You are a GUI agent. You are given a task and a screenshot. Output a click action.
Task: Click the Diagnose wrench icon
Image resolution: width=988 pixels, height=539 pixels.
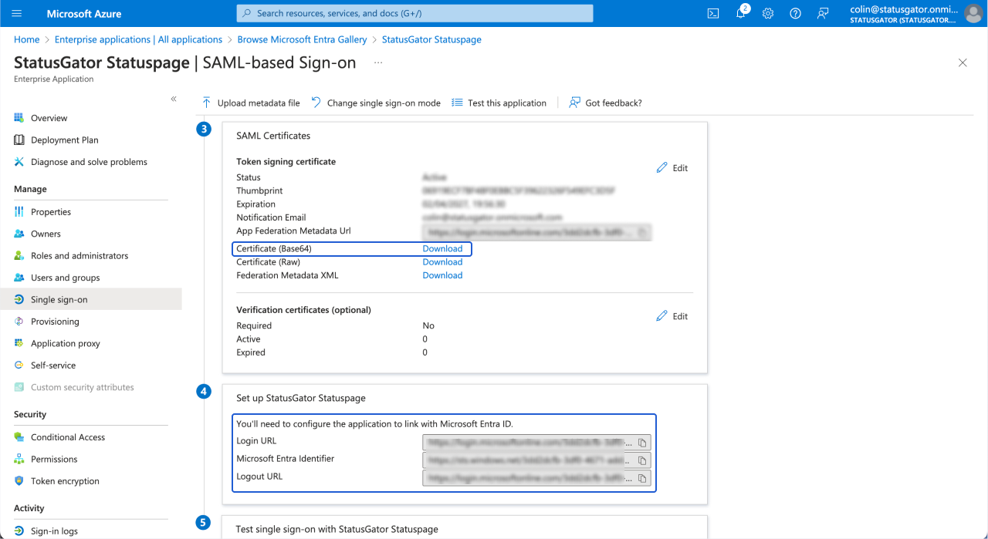19,162
